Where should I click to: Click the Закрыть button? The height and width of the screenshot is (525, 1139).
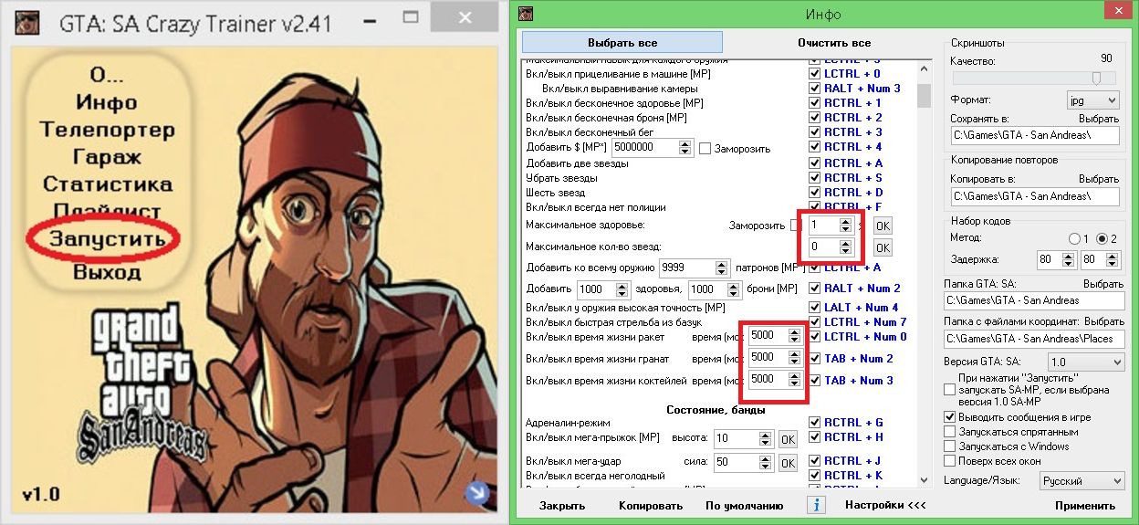pos(562,505)
